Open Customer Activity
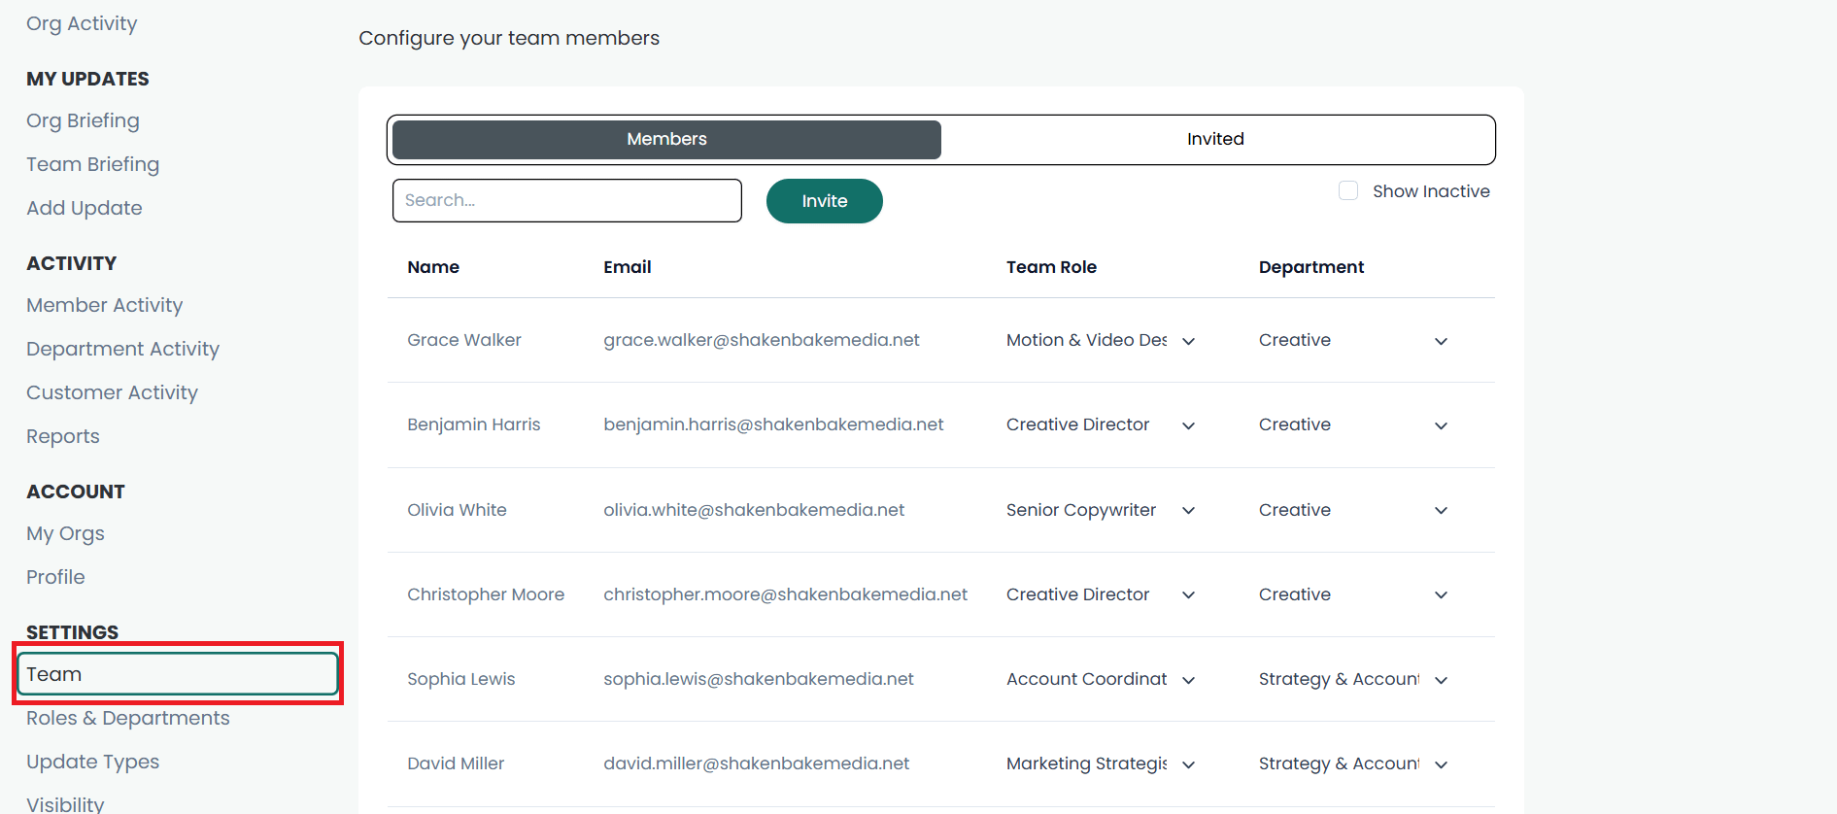Image resolution: width=1837 pixels, height=814 pixels. point(112,392)
